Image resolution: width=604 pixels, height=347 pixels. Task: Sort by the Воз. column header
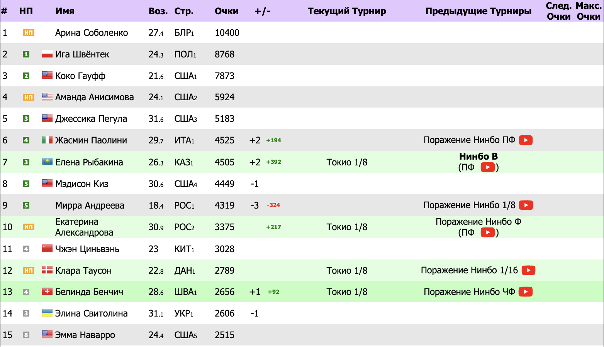(x=158, y=11)
